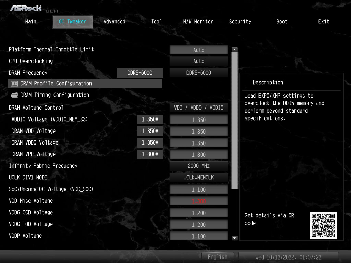Click the VDD Misc Voltage label
This screenshot has width=351, height=263.
[x=31, y=201]
